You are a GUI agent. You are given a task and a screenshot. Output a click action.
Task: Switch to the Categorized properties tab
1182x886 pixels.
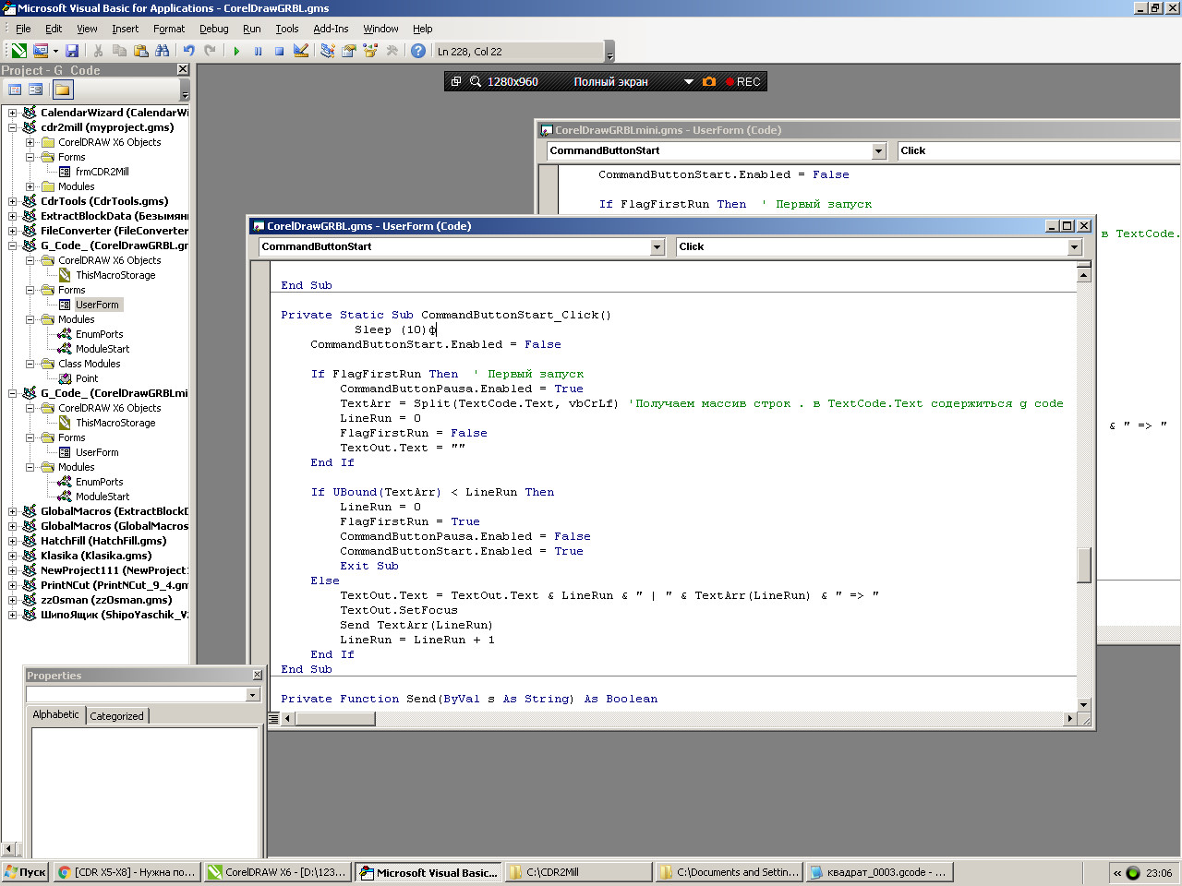point(116,716)
